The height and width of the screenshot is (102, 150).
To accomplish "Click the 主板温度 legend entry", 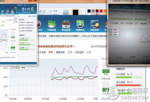I will tap(18, 68).
